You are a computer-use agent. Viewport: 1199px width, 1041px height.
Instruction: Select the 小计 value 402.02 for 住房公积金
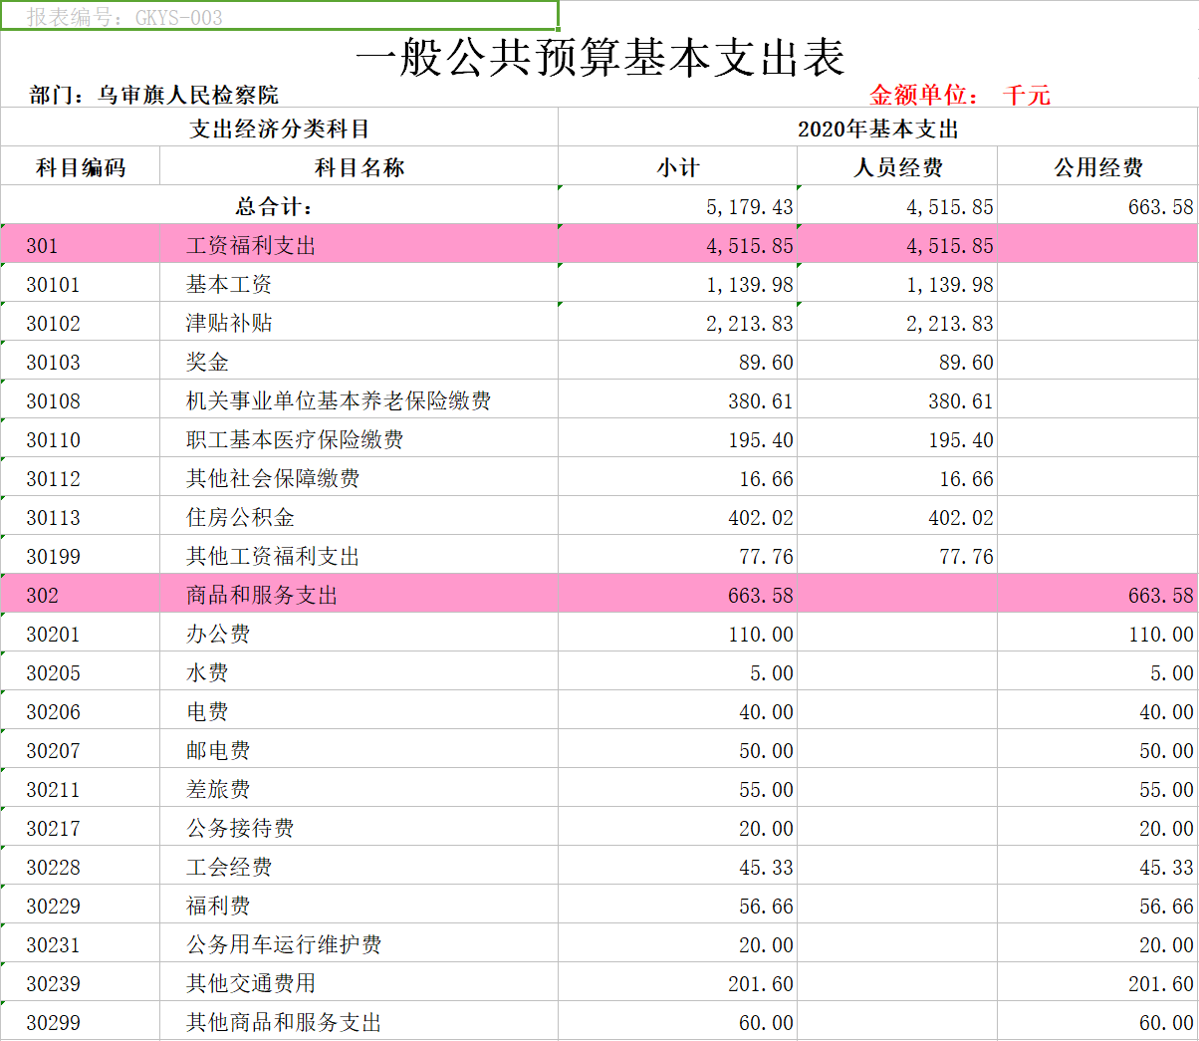point(678,516)
